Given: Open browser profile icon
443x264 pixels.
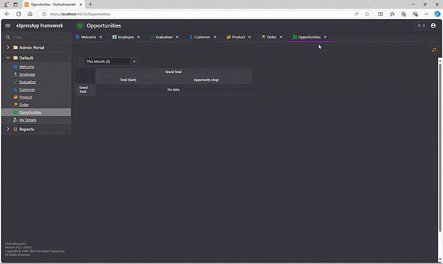Looking at the screenshot, I should point(5,4).
